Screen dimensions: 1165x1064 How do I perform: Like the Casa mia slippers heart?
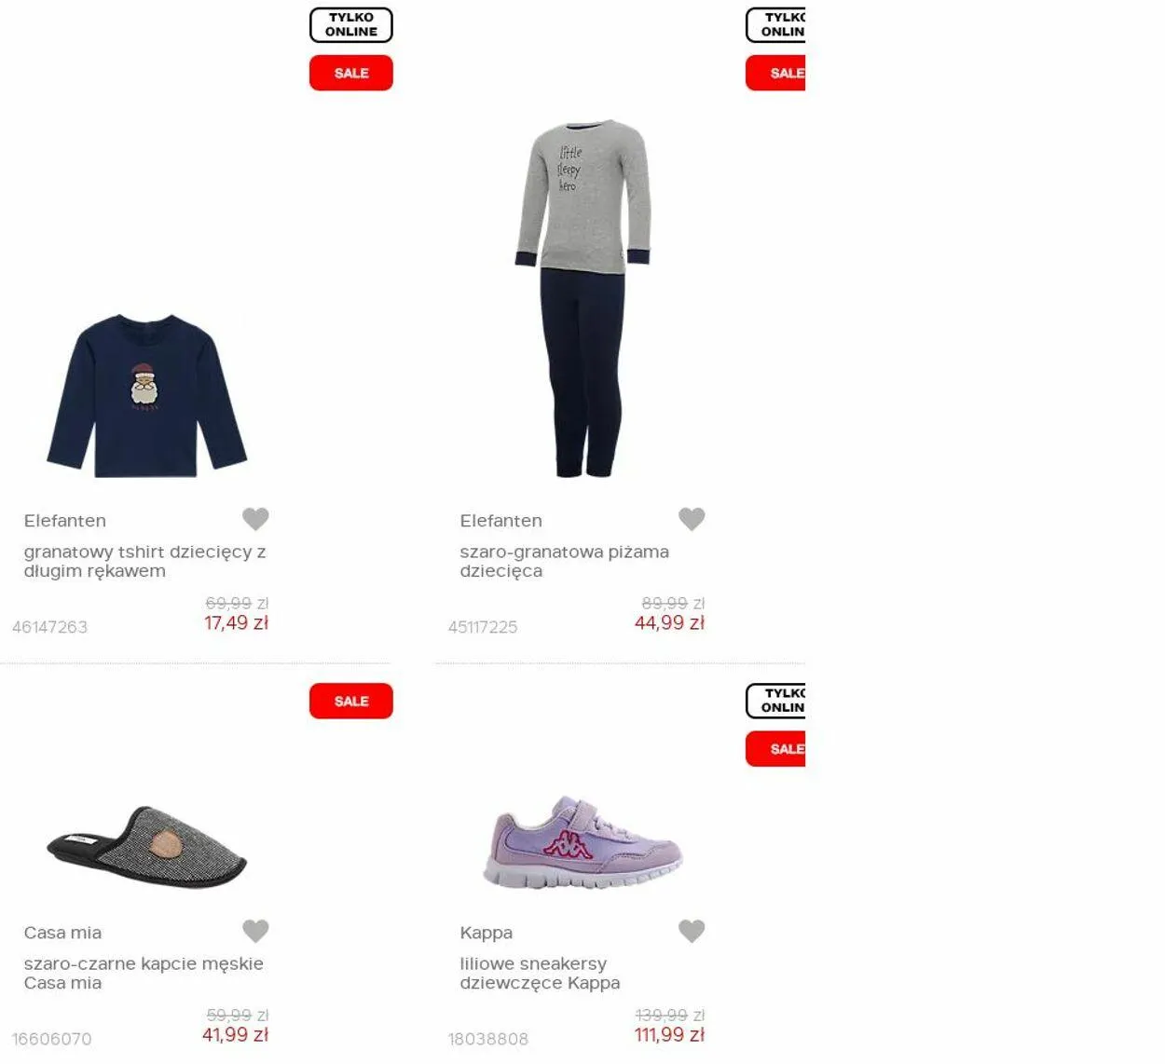pyautogui.click(x=255, y=931)
